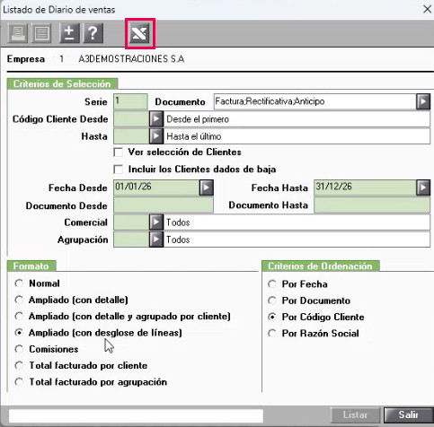Open help with question mark icon
Screen dimensions: 434x427
(93, 33)
